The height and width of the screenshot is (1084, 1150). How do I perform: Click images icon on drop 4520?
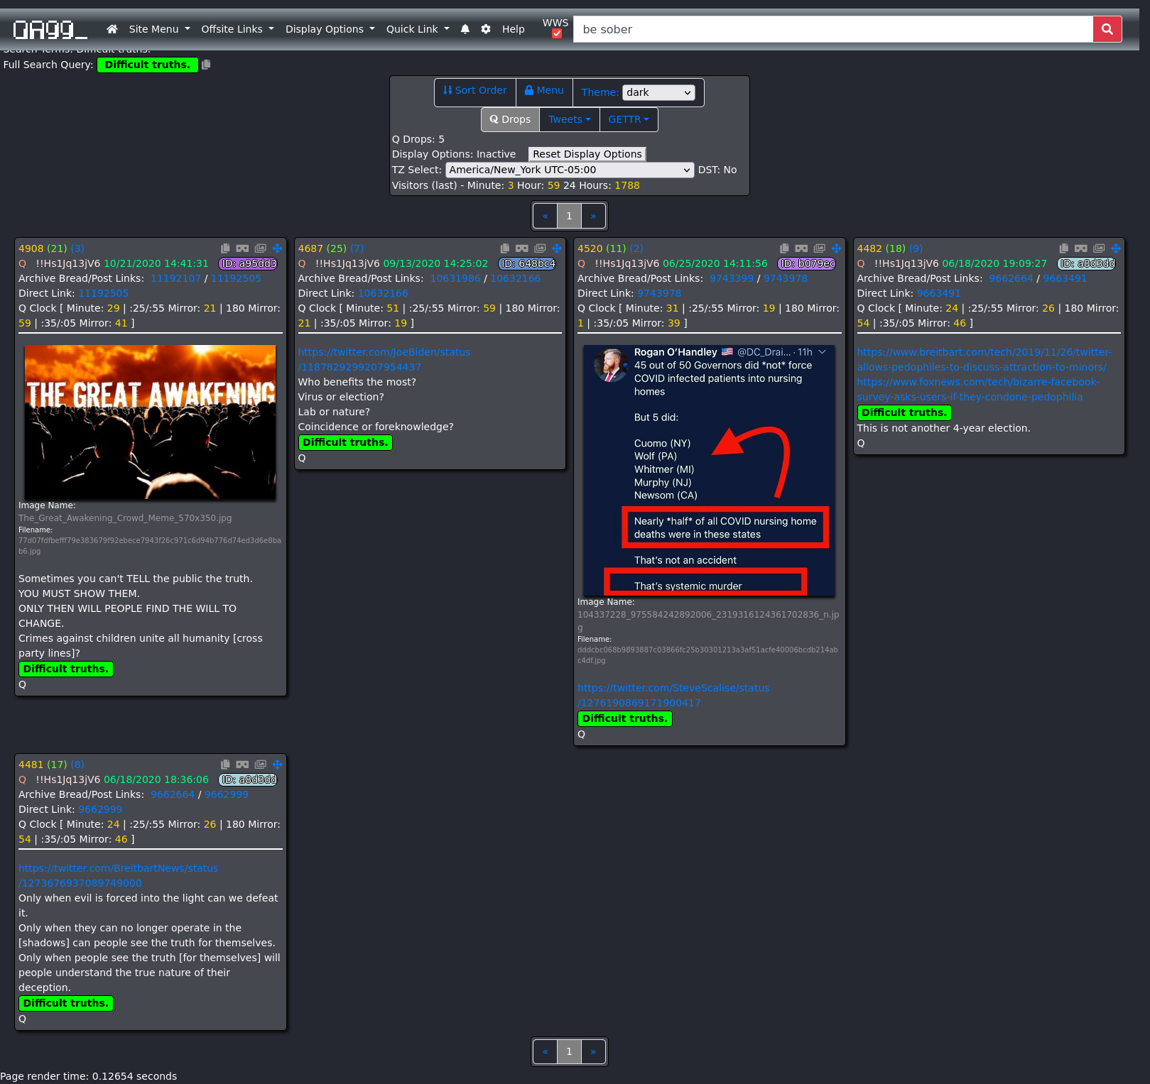(820, 248)
